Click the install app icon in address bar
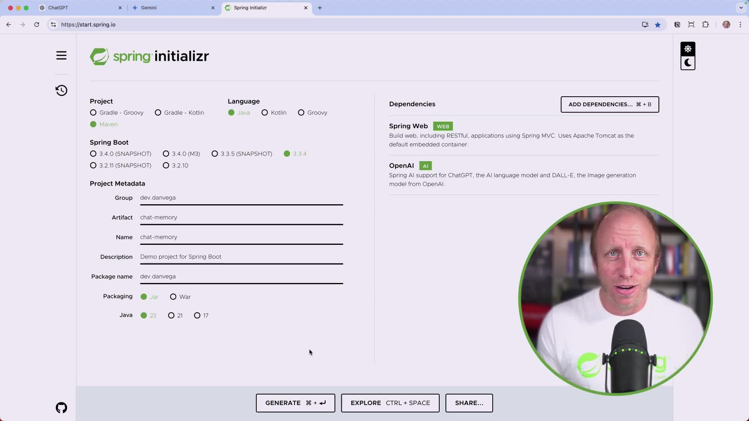This screenshot has height=421, width=749. [x=645, y=25]
